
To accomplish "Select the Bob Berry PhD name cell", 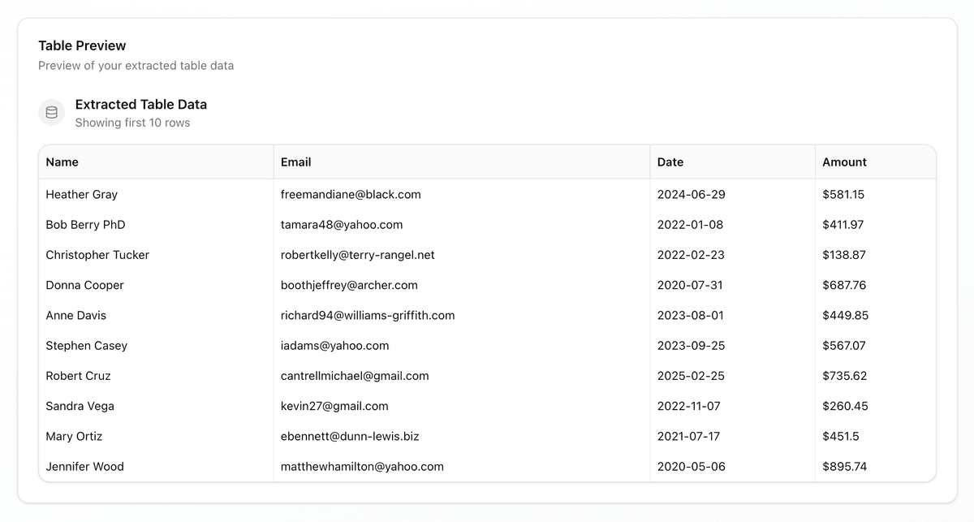I will tap(85, 224).
